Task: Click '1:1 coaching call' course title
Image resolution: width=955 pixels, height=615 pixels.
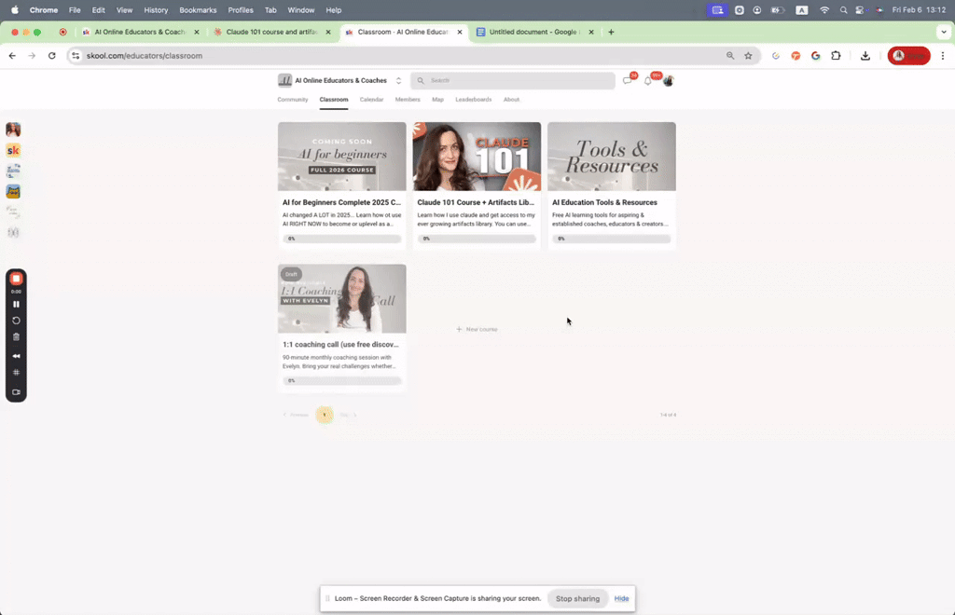Action: (340, 344)
